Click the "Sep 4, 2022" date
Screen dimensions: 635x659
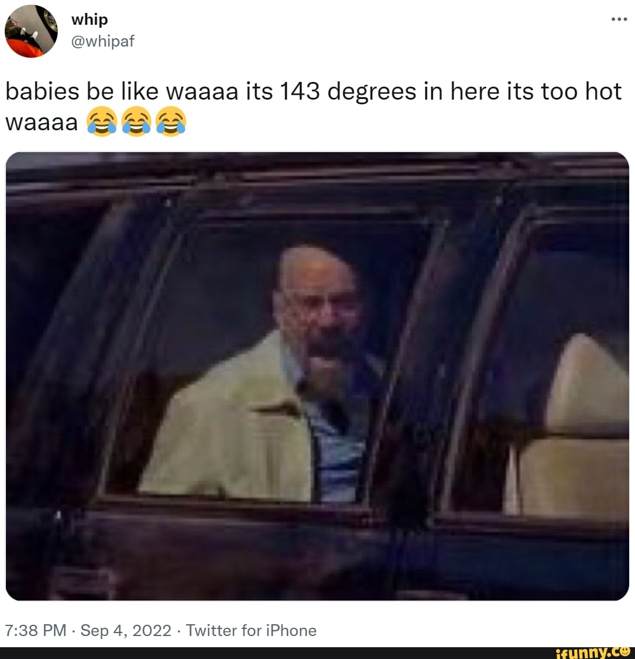(125, 631)
